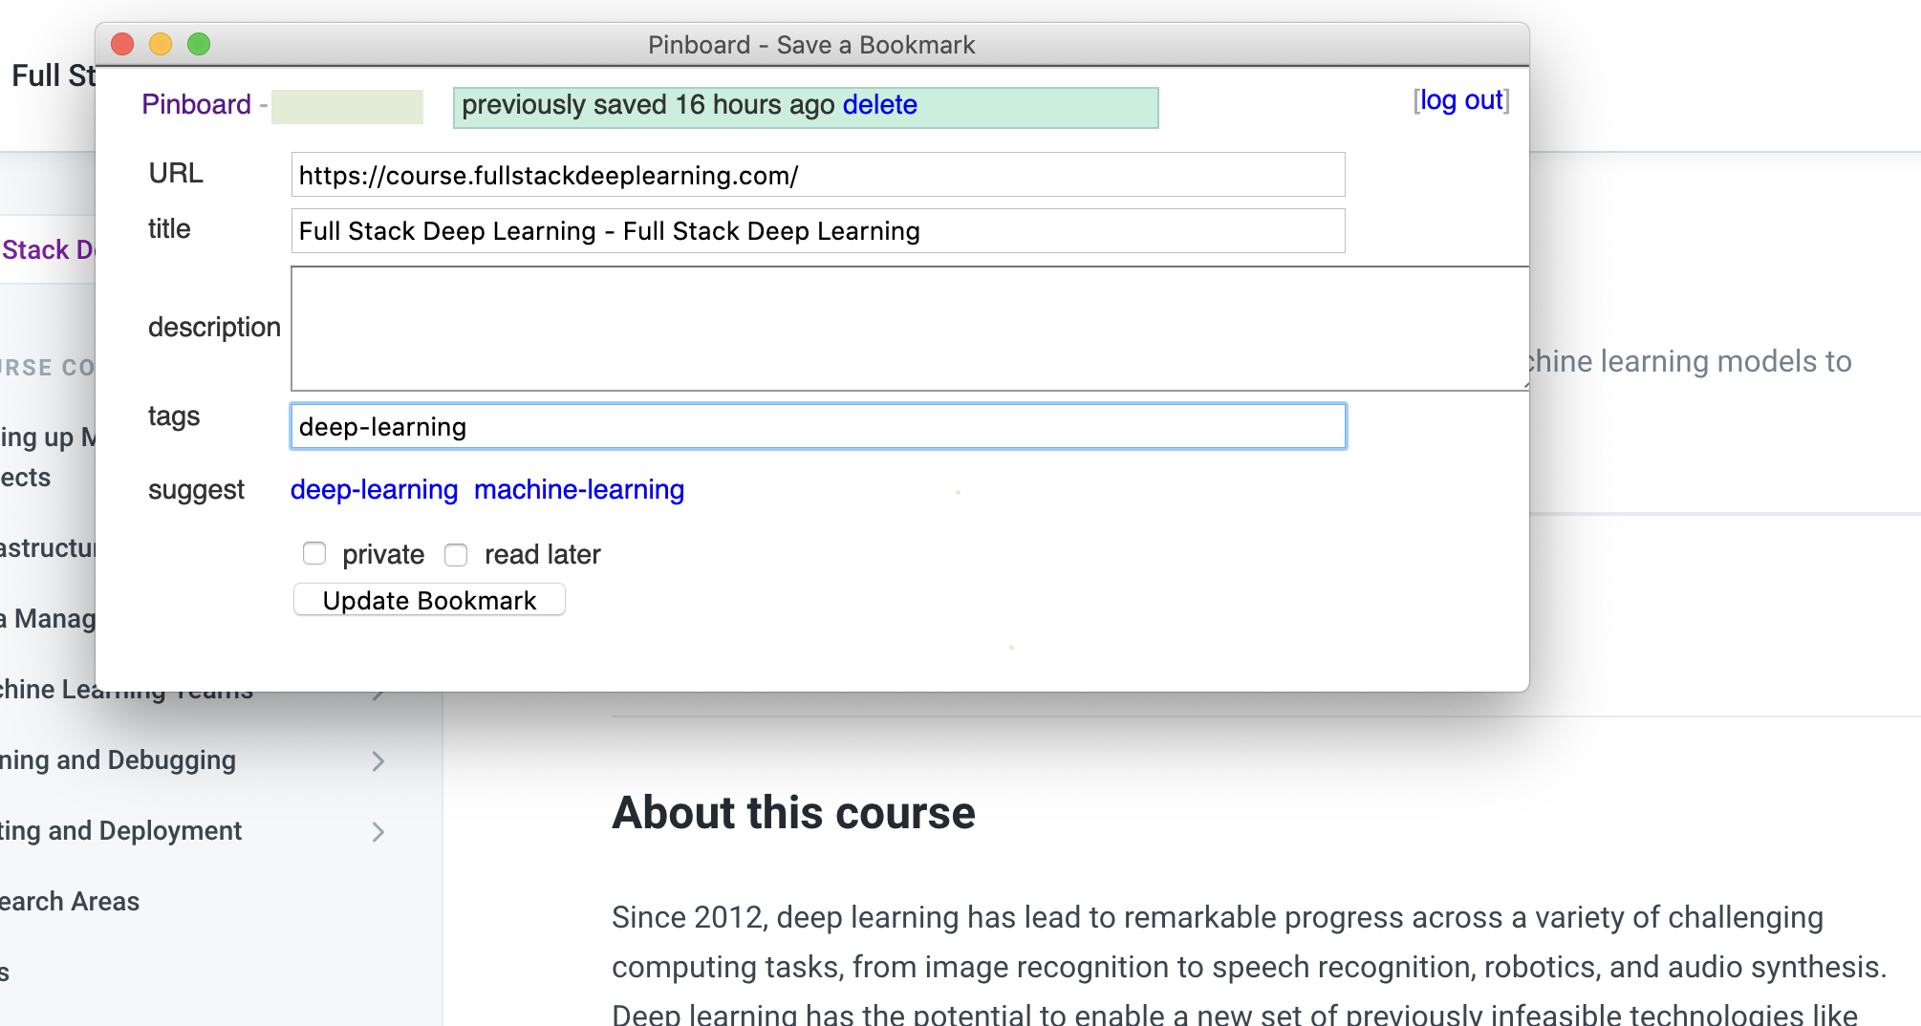
Task: Click the Update Bookmark button
Action: click(x=429, y=600)
